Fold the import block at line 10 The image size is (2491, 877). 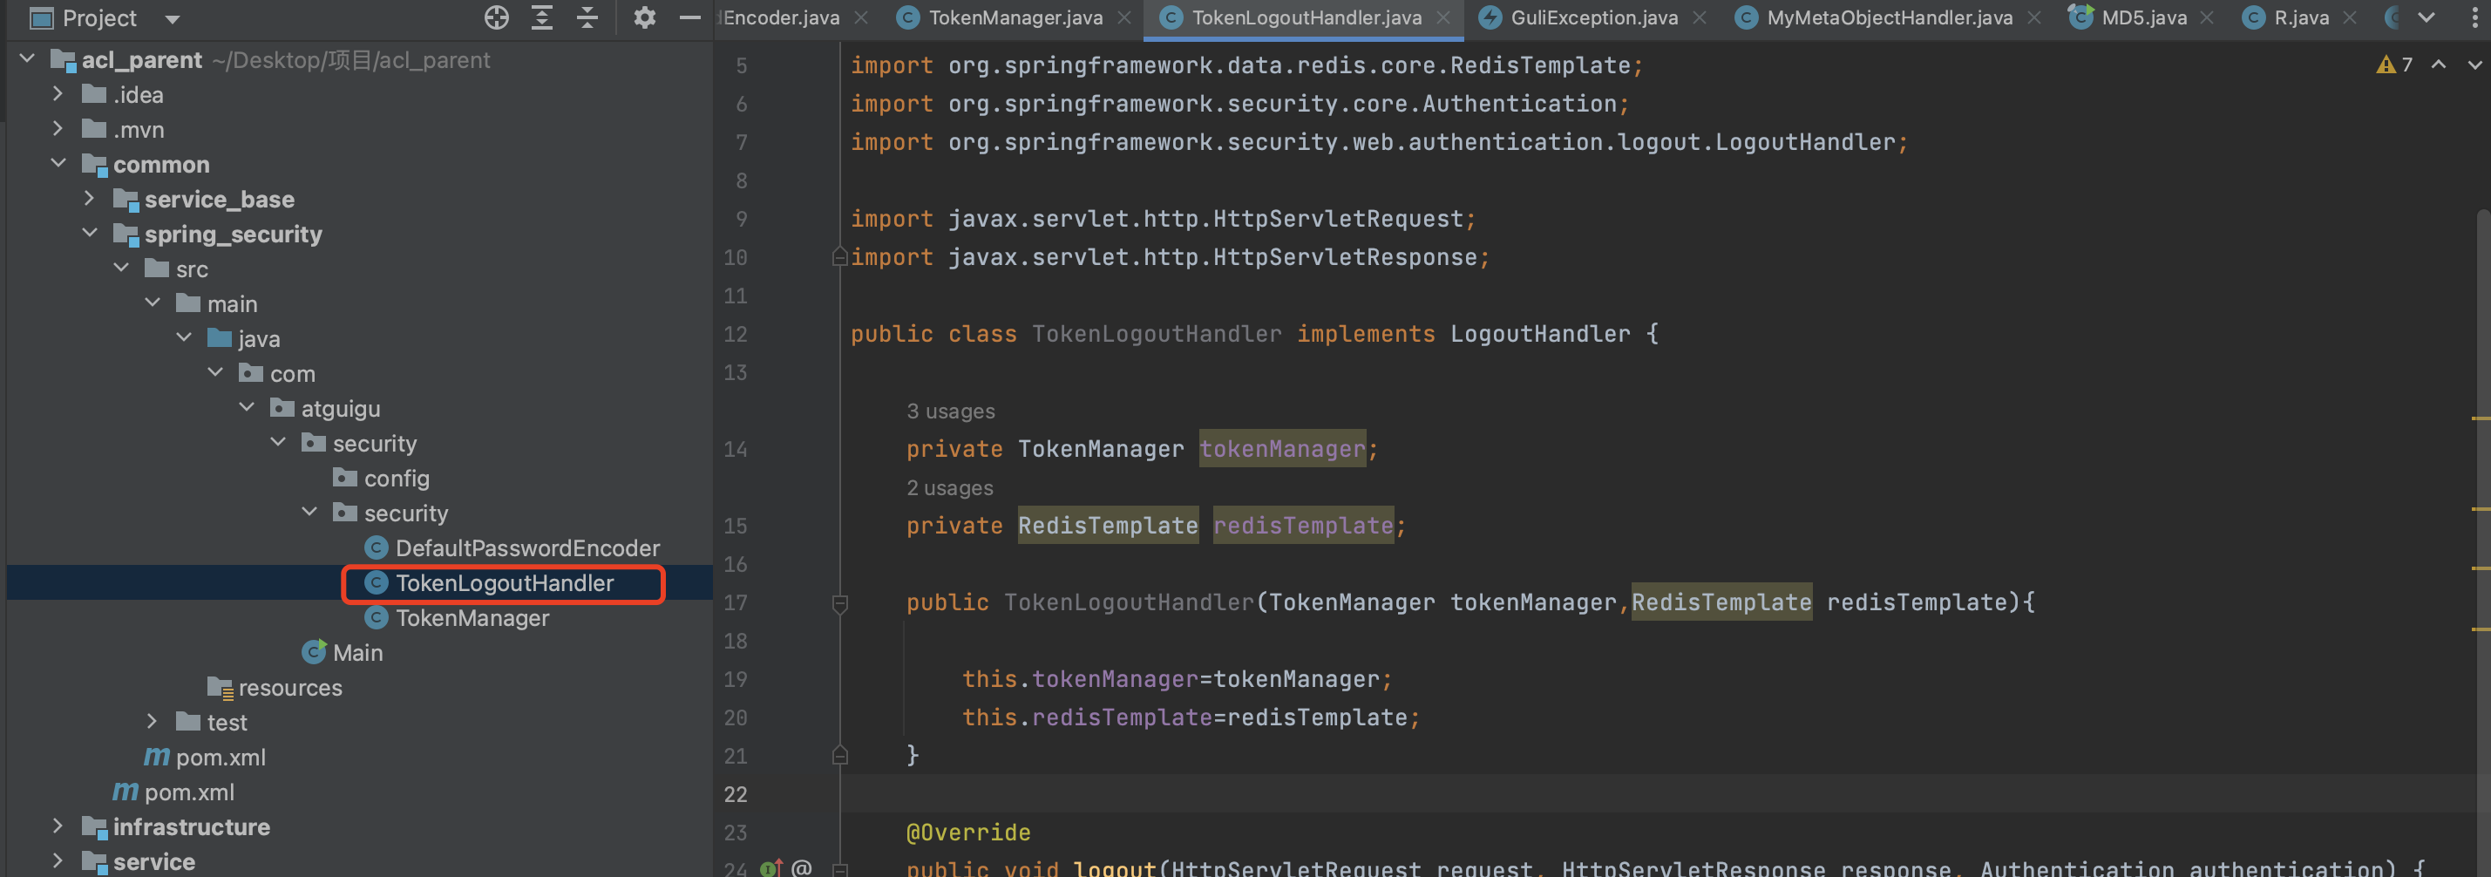(839, 257)
